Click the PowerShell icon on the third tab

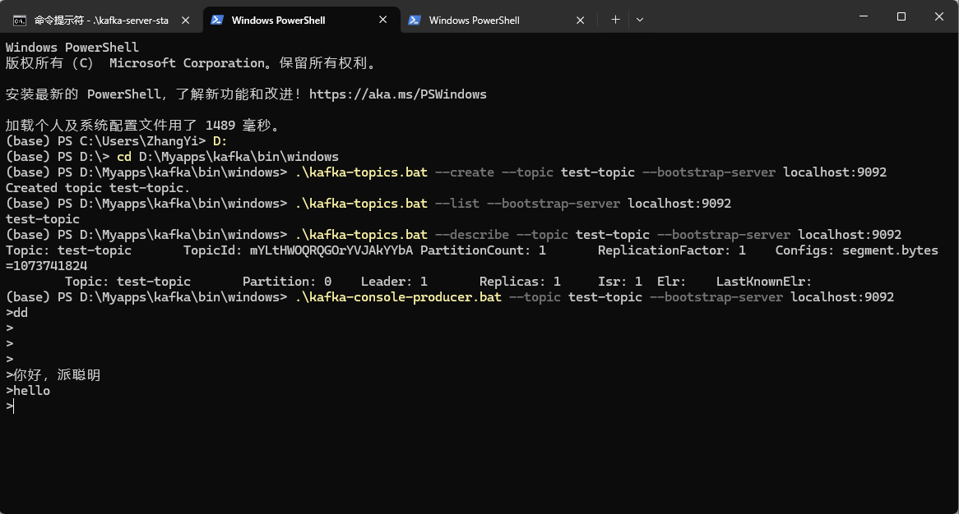tap(414, 21)
